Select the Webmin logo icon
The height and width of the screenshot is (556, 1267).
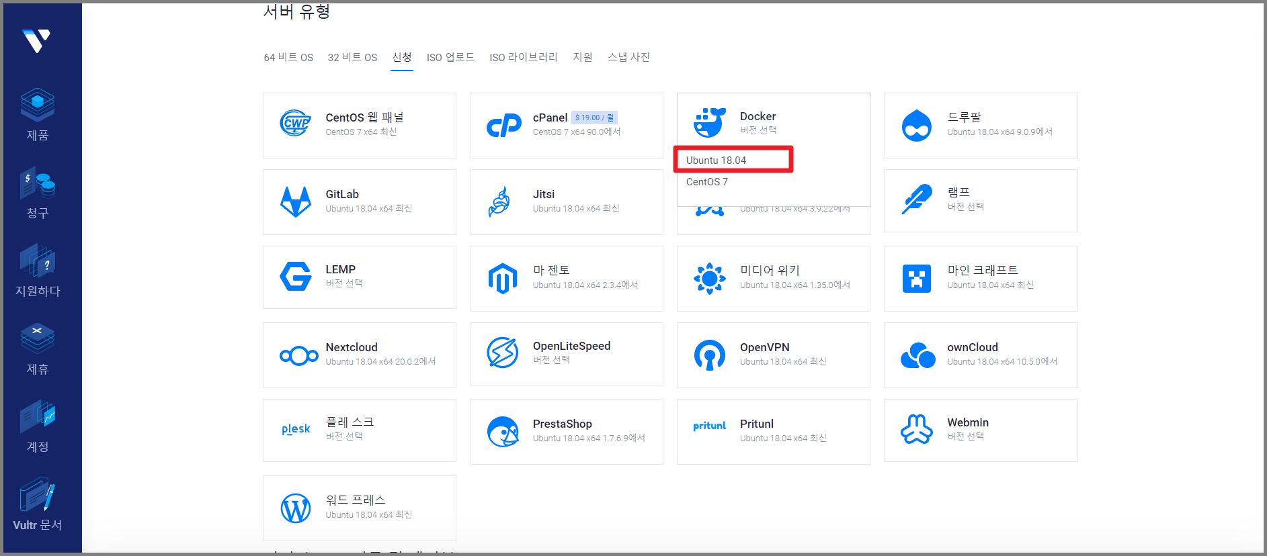click(x=917, y=429)
